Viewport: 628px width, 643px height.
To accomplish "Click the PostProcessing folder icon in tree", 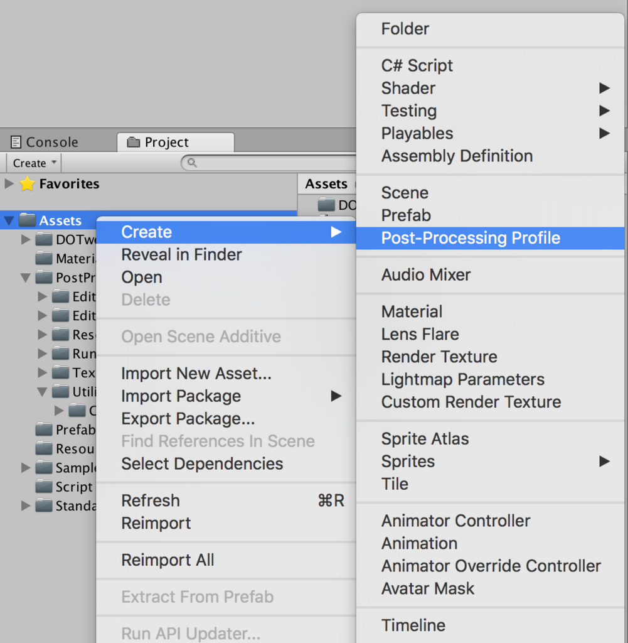I will [44, 277].
